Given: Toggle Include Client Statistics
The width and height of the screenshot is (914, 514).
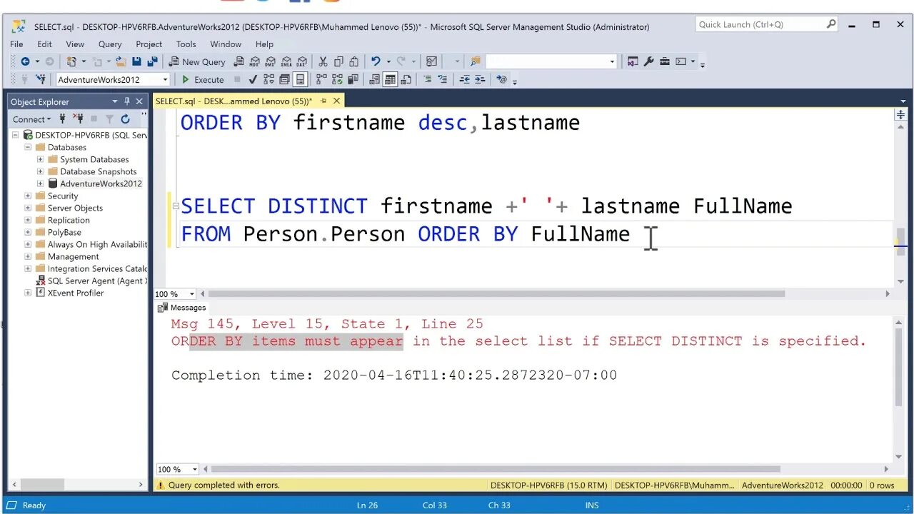Looking at the screenshot, I should (353, 79).
